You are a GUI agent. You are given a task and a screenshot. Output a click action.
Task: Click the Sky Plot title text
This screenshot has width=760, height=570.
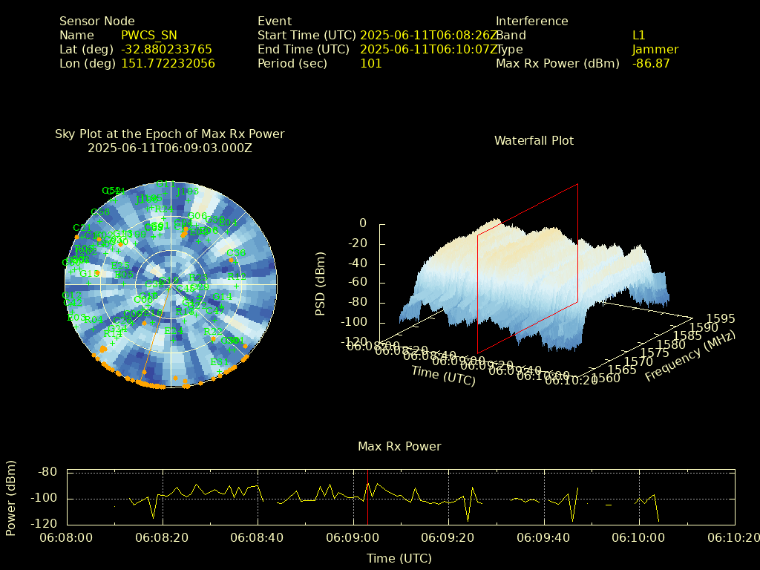pyautogui.click(x=169, y=134)
